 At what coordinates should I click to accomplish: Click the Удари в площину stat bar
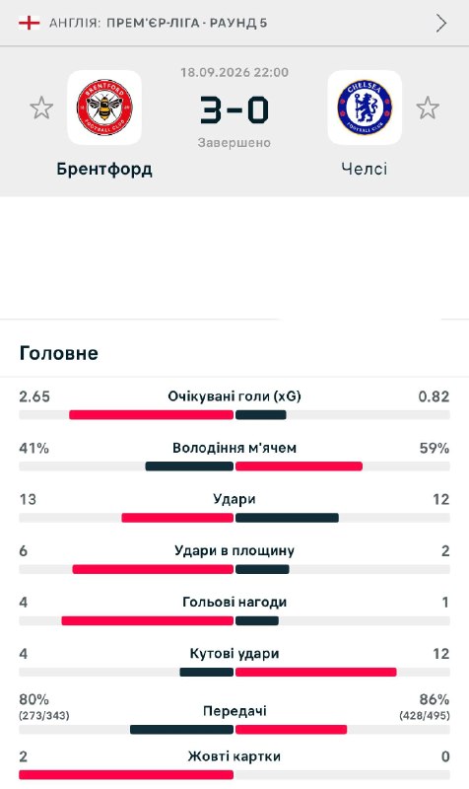234,570
